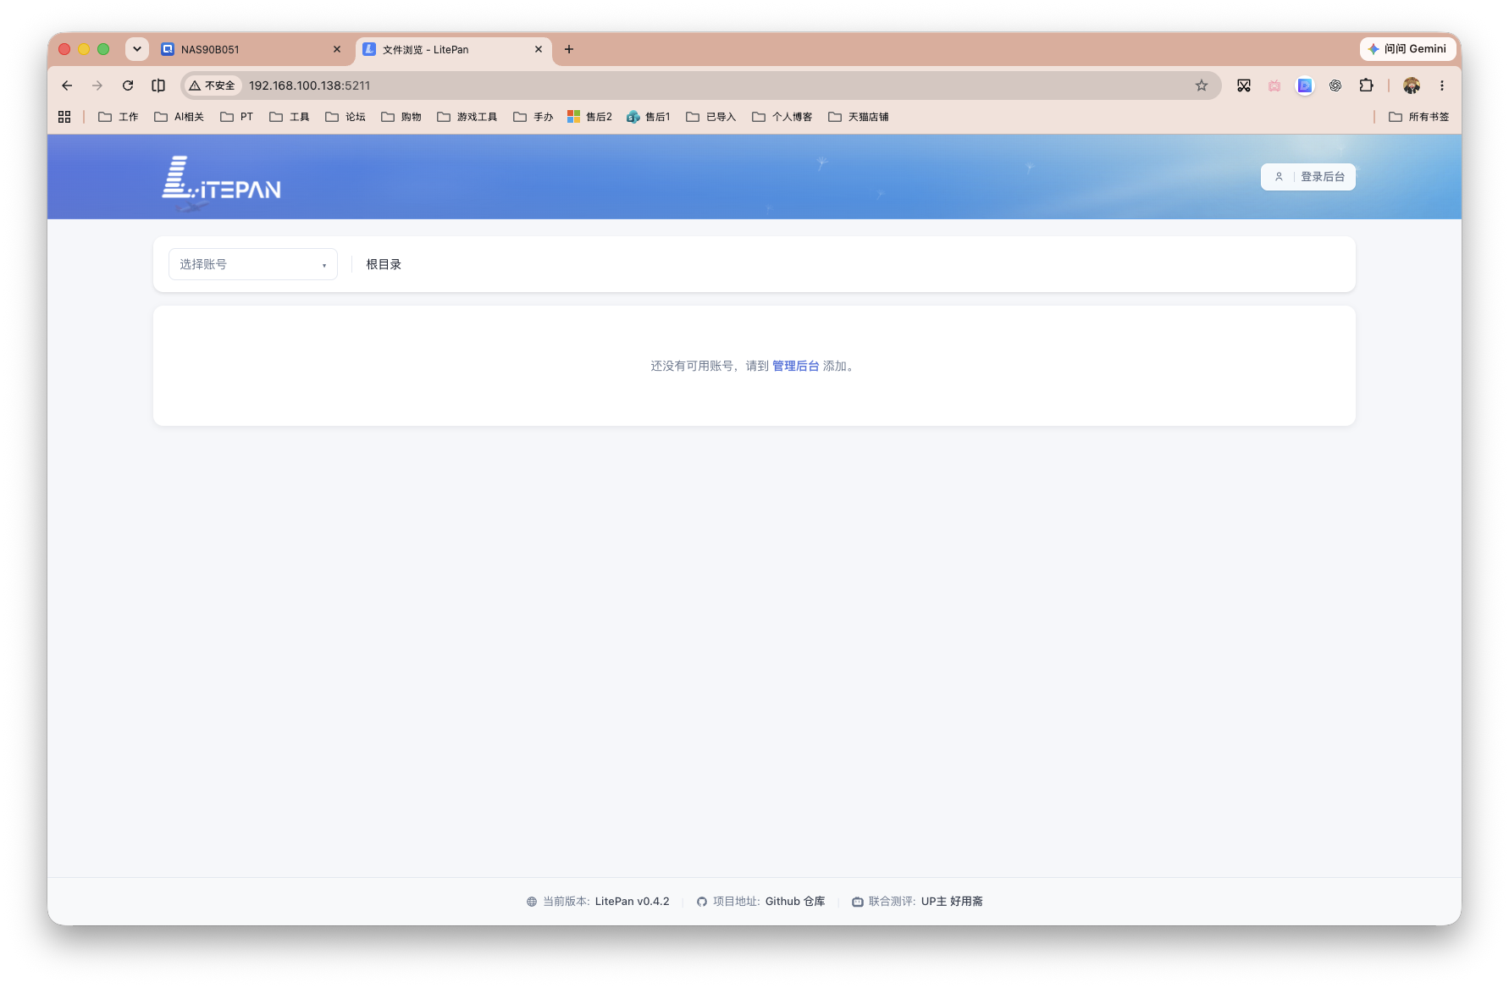Open the Extensions puzzle icon
Viewport: 1509px width, 988px height.
tap(1366, 86)
